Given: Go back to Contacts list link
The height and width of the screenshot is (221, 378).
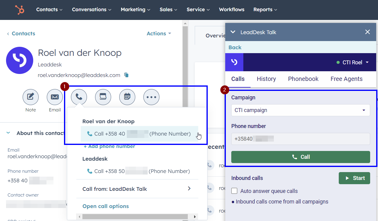Looking at the screenshot, I should [21, 34].
